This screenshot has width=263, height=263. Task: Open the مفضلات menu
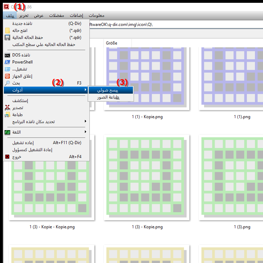click(x=56, y=15)
